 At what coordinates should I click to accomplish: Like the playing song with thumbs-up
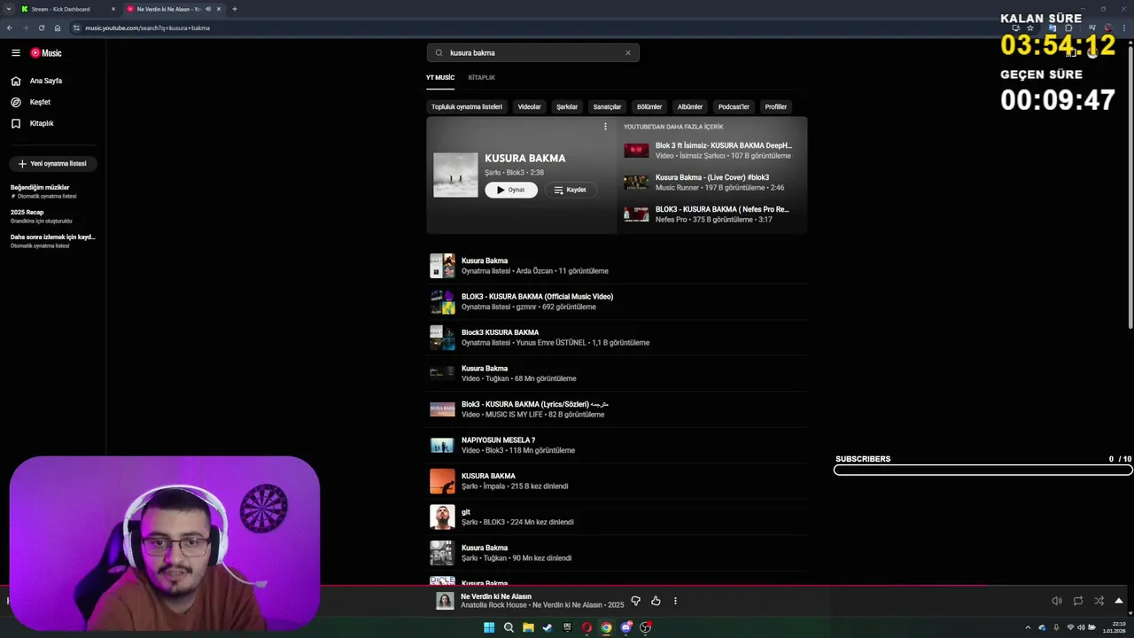pyautogui.click(x=656, y=601)
